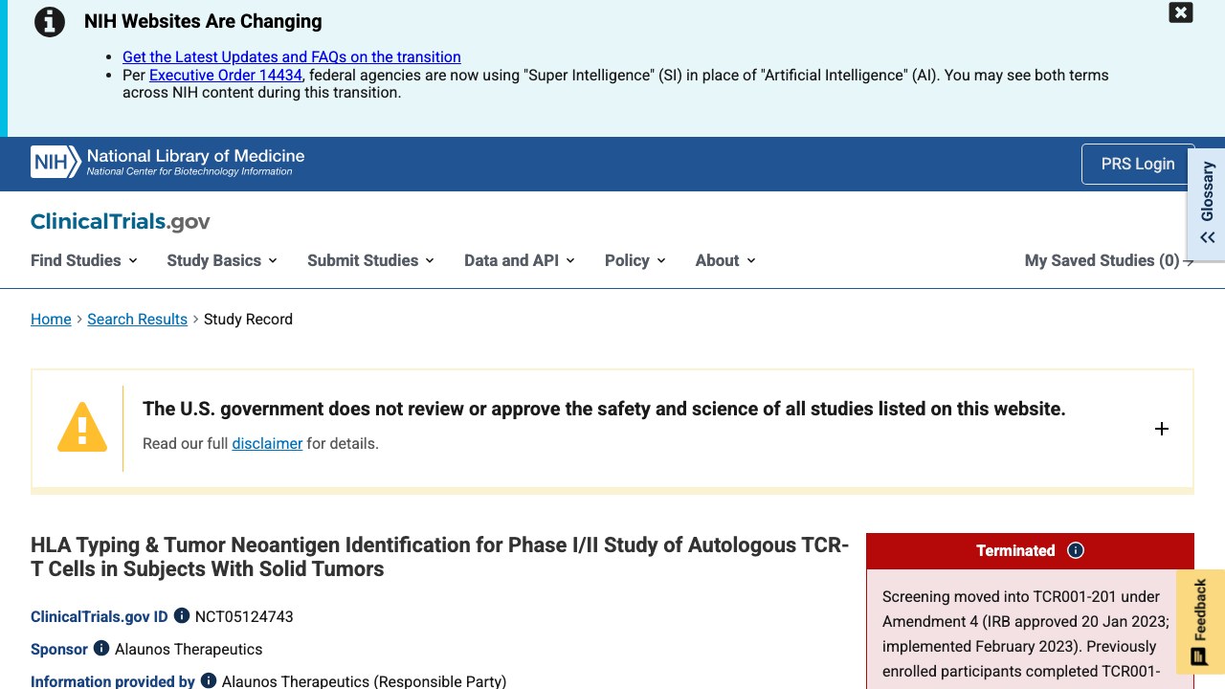Open My Saved Studies

pyautogui.click(x=1109, y=260)
